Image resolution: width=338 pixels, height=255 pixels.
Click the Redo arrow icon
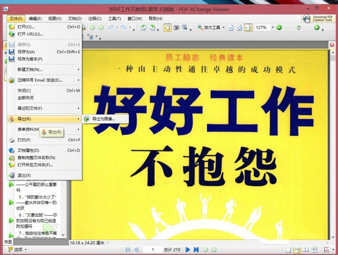pos(124,28)
